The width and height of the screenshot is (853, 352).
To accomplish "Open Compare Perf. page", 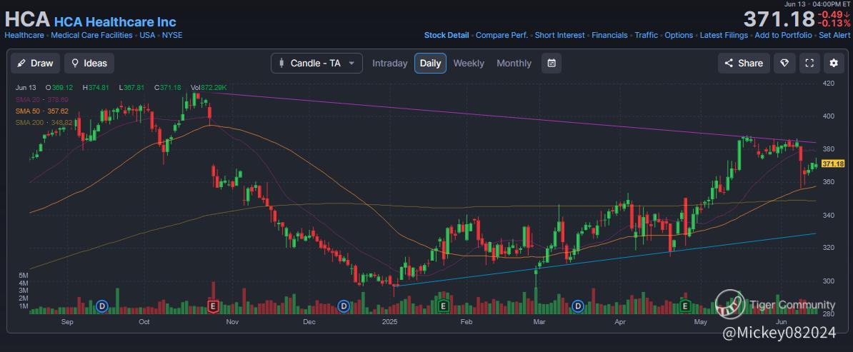I will tap(502, 35).
